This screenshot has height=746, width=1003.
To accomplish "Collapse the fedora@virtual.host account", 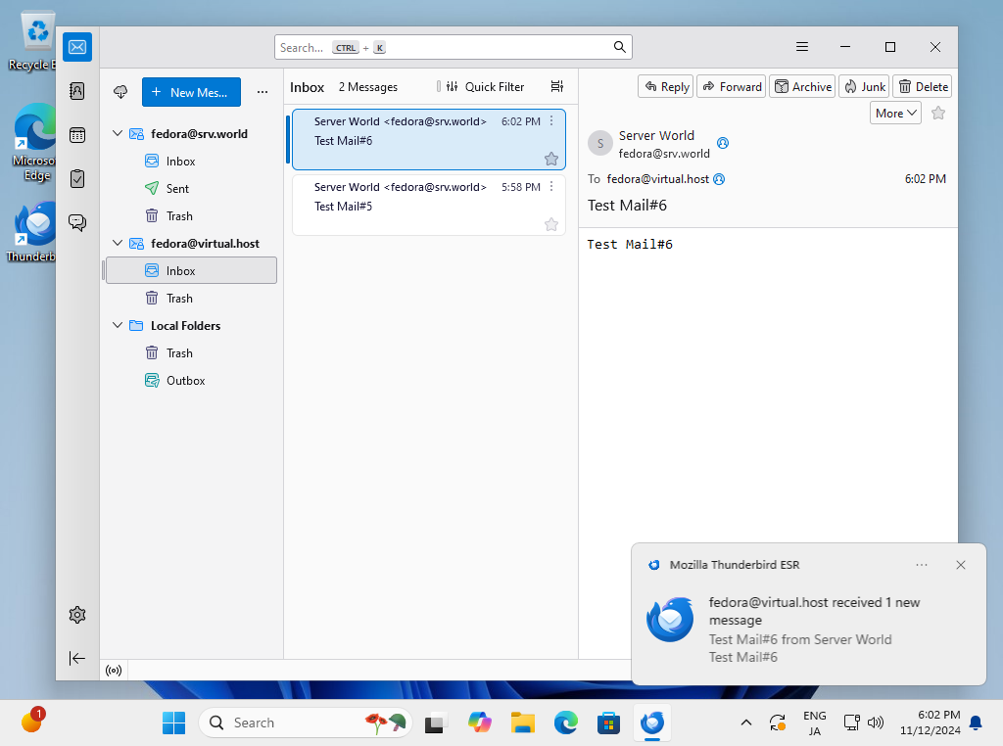I will pos(118,244).
